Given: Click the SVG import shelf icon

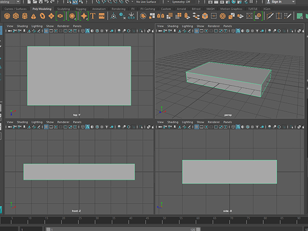Looking at the screenshot, I should [102, 16].
